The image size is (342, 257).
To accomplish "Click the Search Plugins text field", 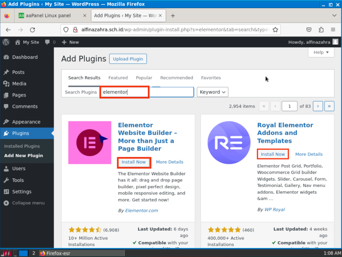I will pos(147,92).
